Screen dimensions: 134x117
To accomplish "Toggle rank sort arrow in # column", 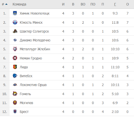I will pyautogui.click(x=6, y=4).
